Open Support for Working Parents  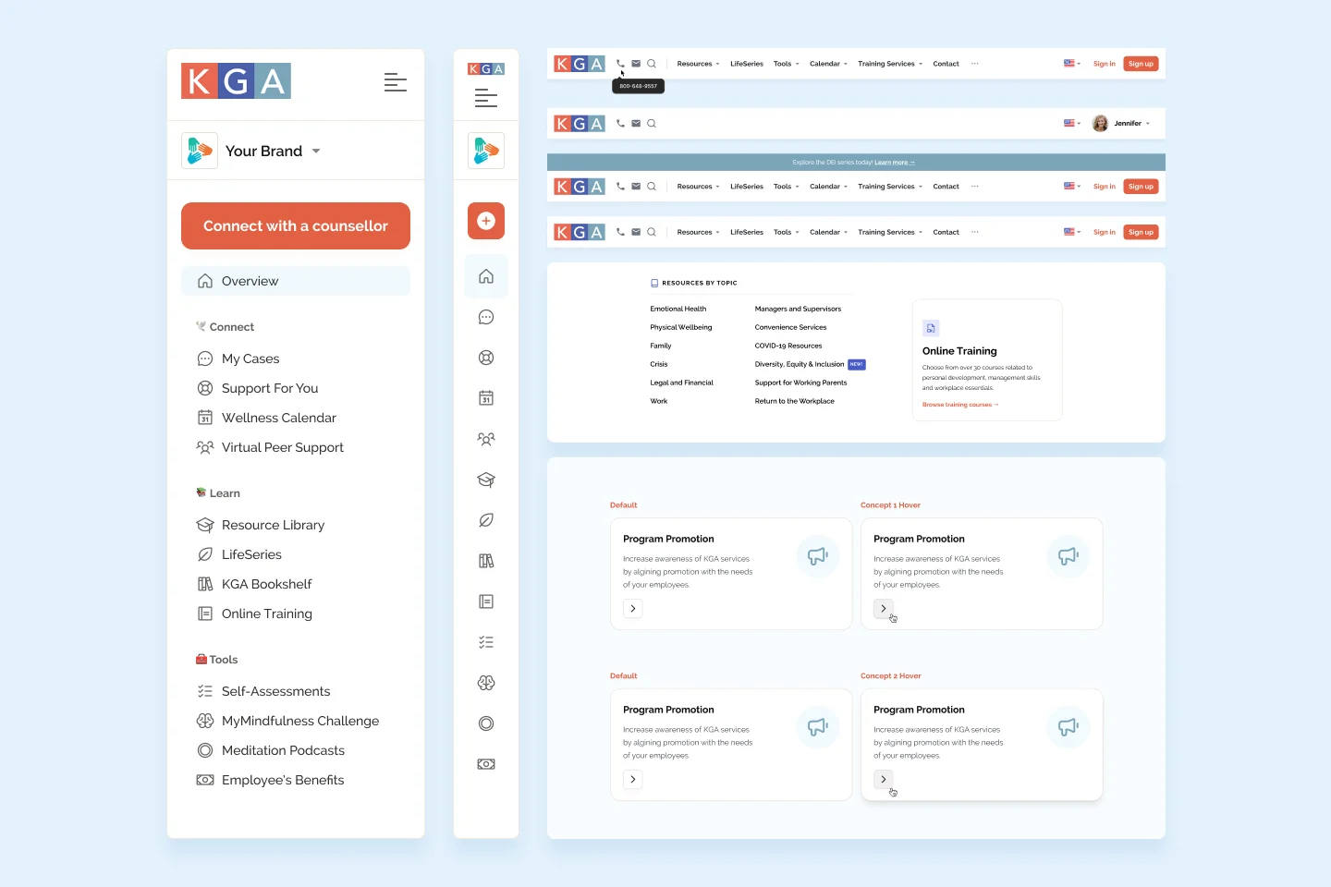[x=800, y=383]
